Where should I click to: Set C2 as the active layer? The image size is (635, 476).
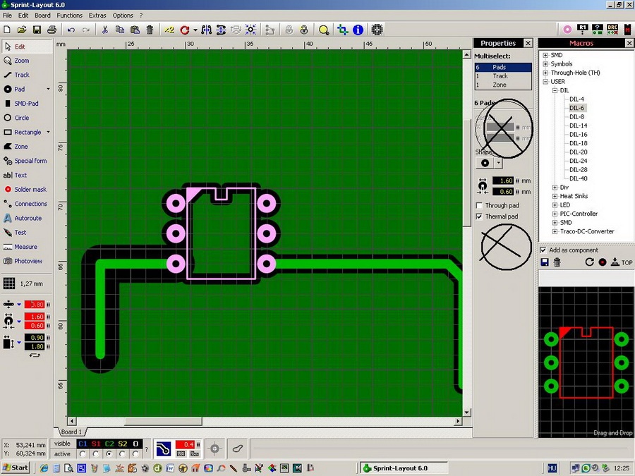pos(109,454)
